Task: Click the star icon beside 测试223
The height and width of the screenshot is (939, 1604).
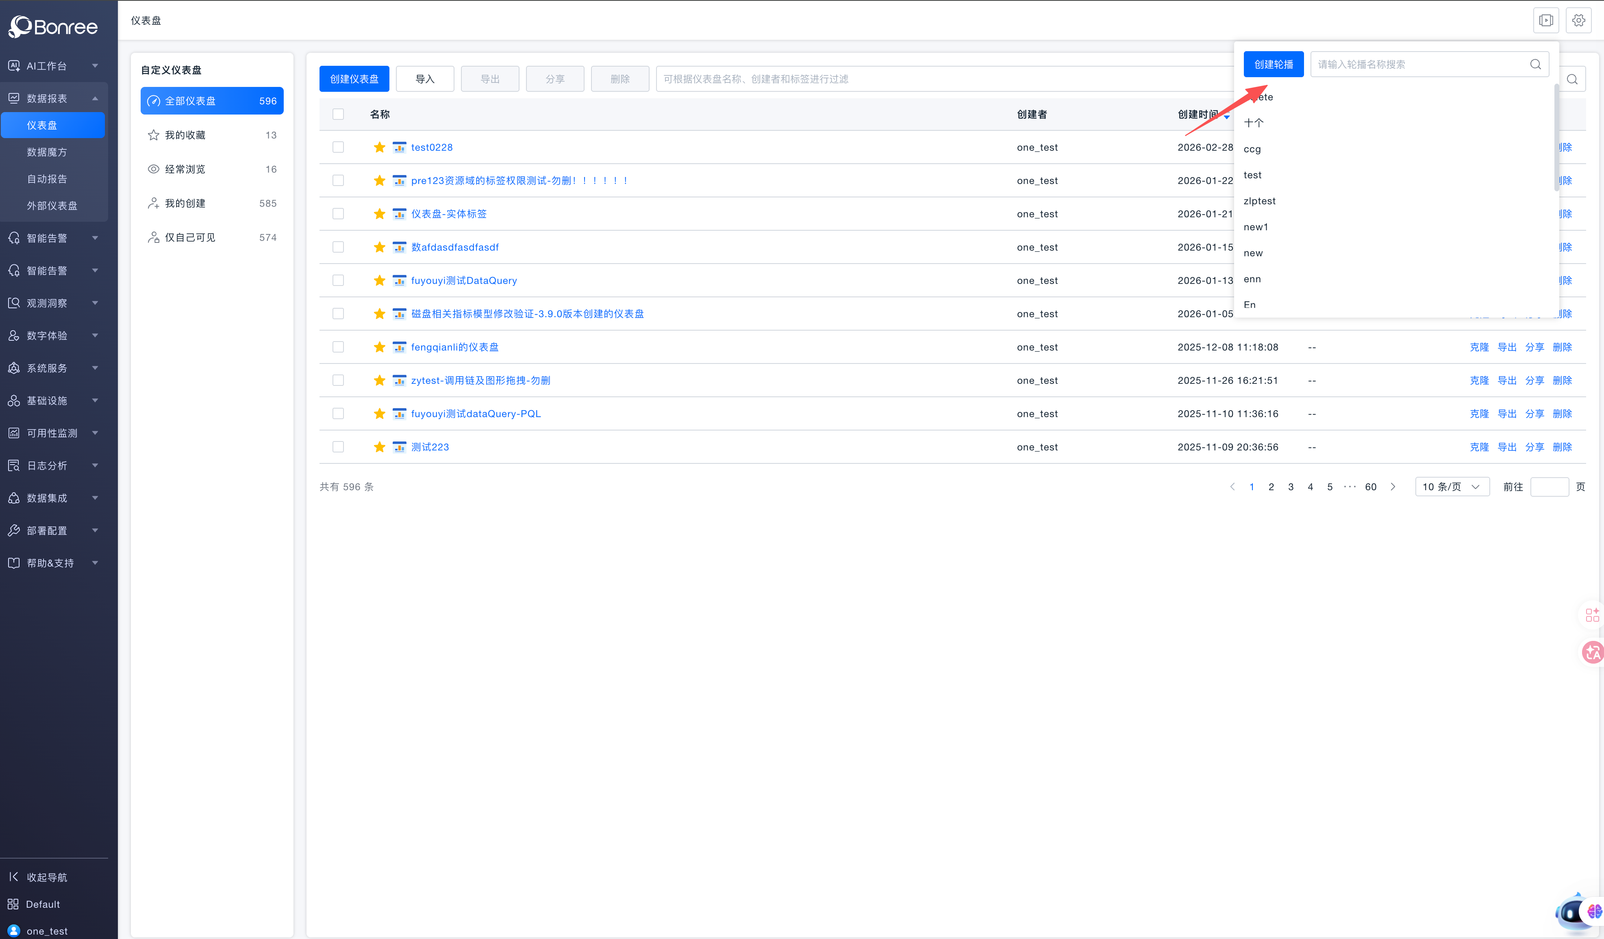Action: pyautogui.click(x=379, y=447)
